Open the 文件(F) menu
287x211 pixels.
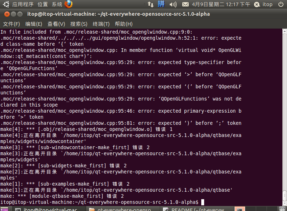click(x=11, y=24)
